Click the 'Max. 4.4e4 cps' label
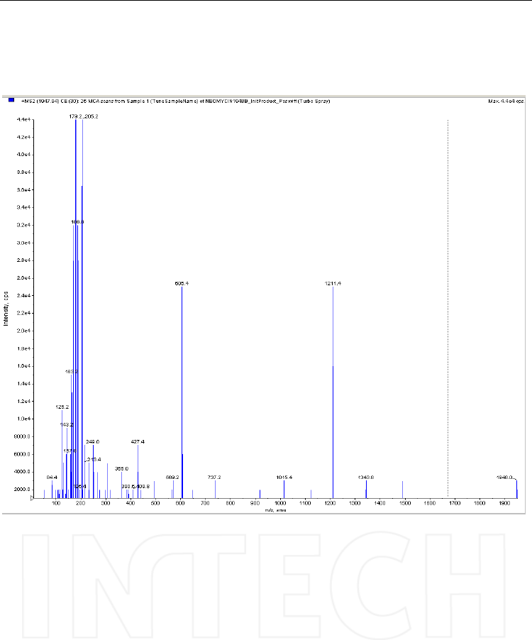This screenshot has width=532, height=640. 506,101
